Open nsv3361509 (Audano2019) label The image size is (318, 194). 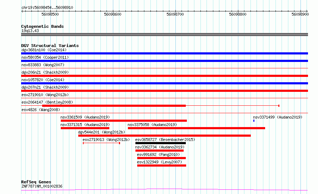[x=85, y=117]
